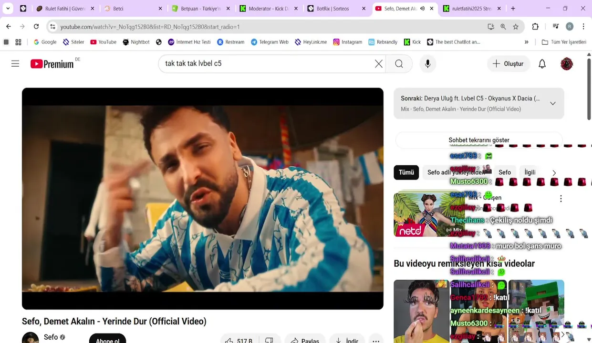Image resolution: width=592 pixels, height=343 pixels.
Task: Select the Tümü filter chip
Action: (x=406, y=172)
